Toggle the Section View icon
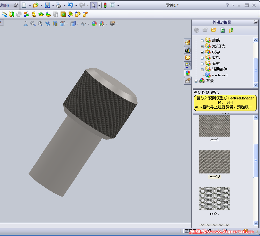 click(x=55, y=24)
